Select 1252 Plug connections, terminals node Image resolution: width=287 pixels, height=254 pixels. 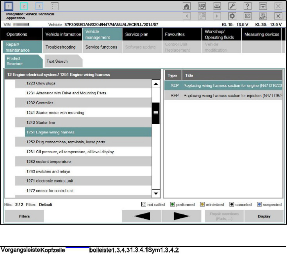pos(83,142)
